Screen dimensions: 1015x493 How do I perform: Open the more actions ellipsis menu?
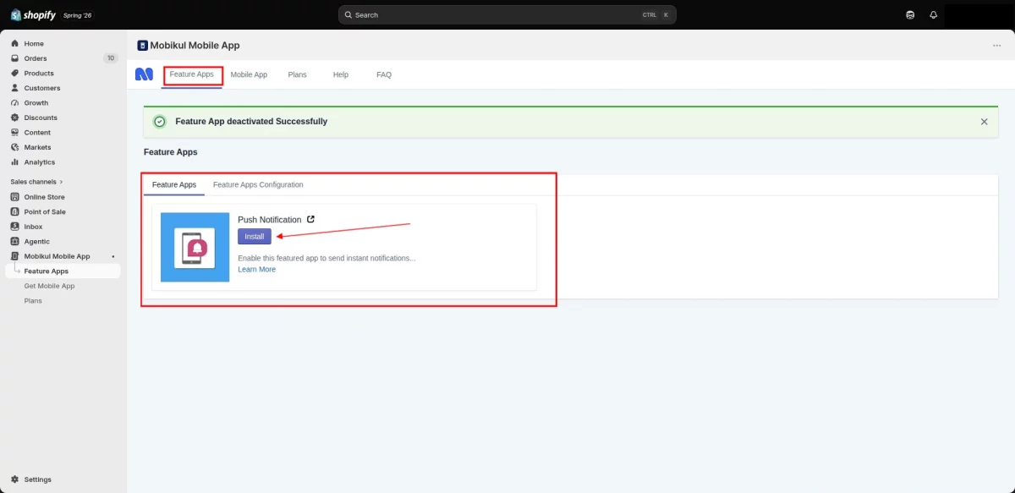point(996,46)
